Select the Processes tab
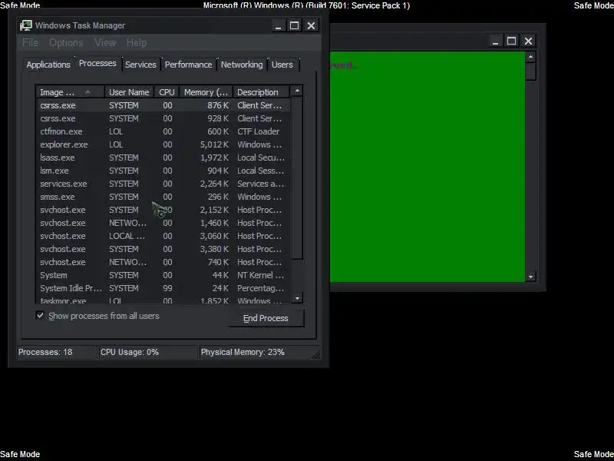This screenshot has height=461, width=614. 97,64
